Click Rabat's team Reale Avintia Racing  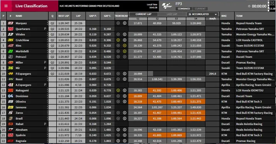[249, 124]
